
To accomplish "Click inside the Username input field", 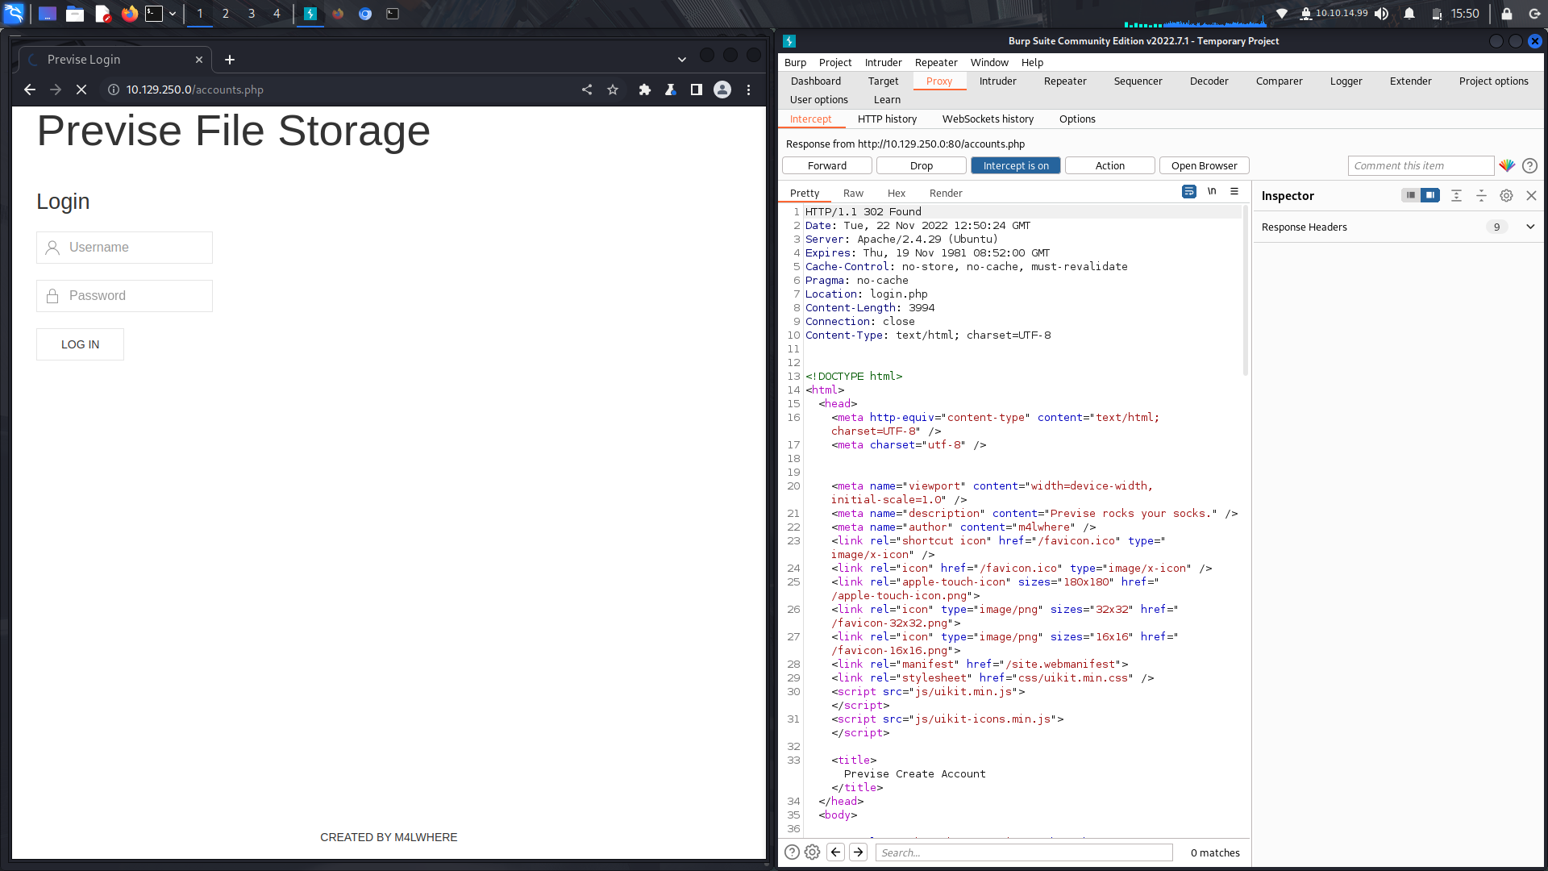I will [x=124, y=248].
